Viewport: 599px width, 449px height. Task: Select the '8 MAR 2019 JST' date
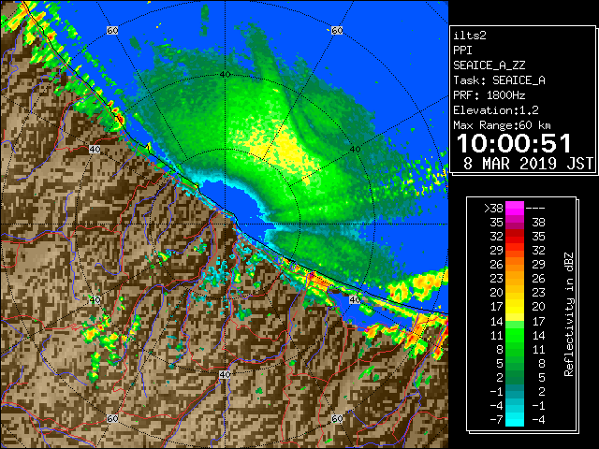pos(528,164)
